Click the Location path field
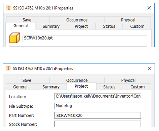The image size is (159, 131). (97, 96)
